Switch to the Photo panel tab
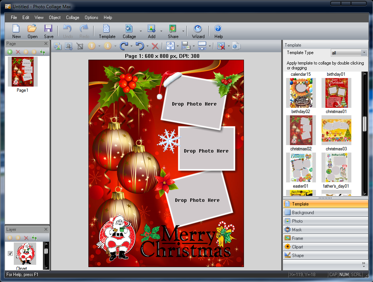 [326, 221]
